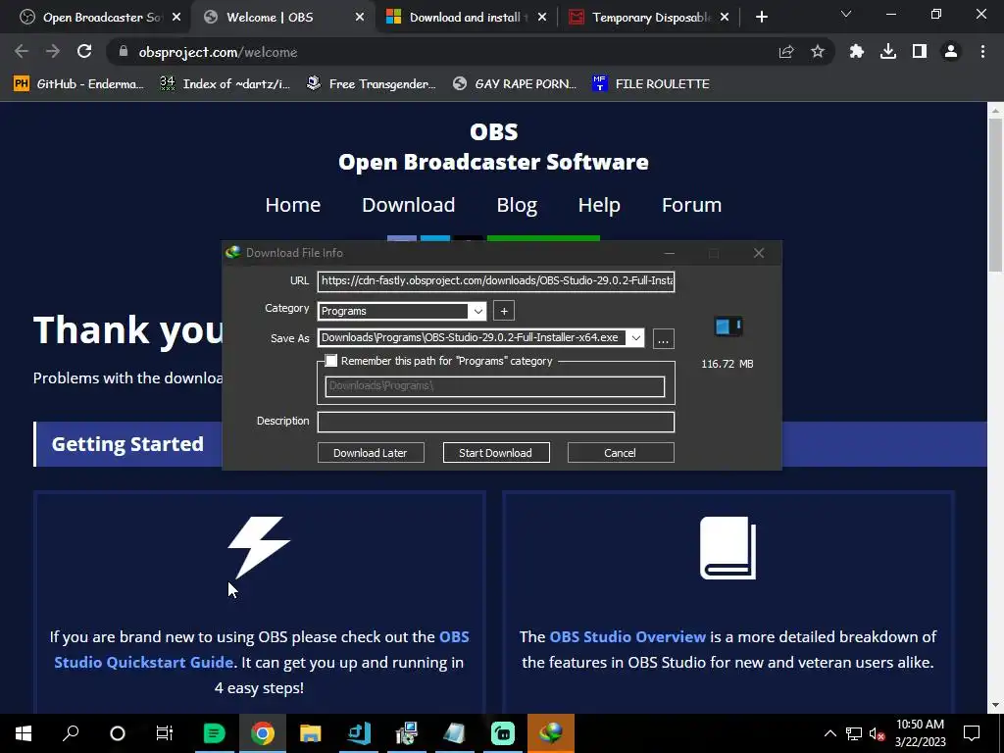Open File Explorer from taskbar
The image size is (1004, 753).
[x=311, y=733]
